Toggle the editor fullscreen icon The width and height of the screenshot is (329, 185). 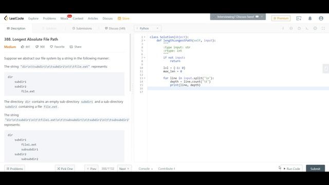(x=323, y=28)
